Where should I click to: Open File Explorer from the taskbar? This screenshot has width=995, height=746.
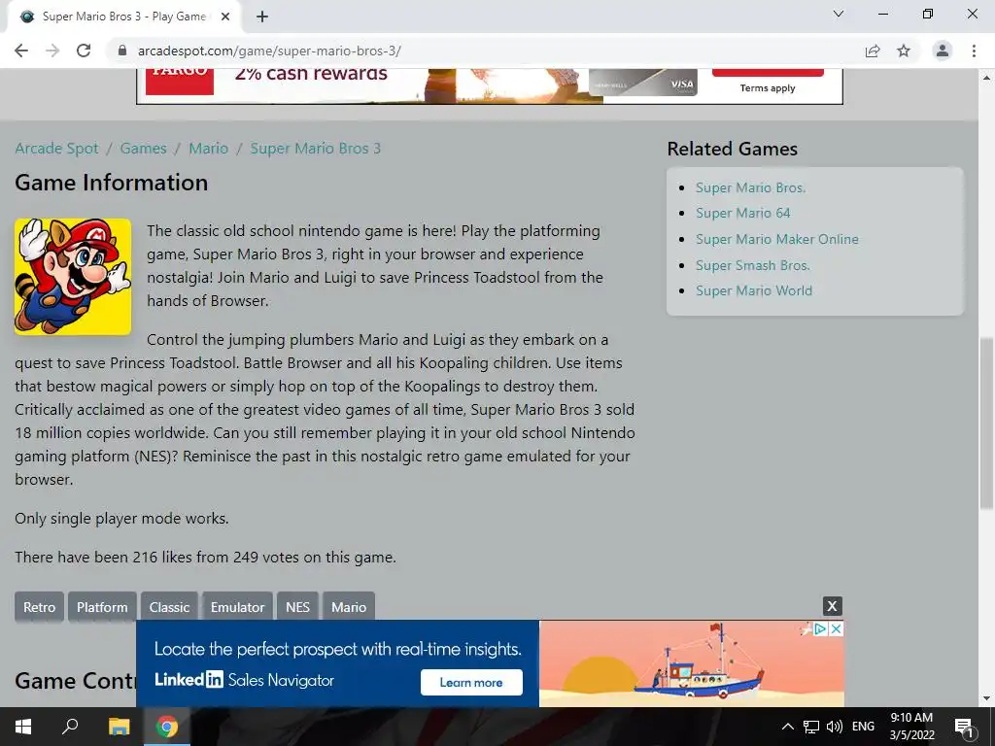pyautogui.click(x=119, y=727)
